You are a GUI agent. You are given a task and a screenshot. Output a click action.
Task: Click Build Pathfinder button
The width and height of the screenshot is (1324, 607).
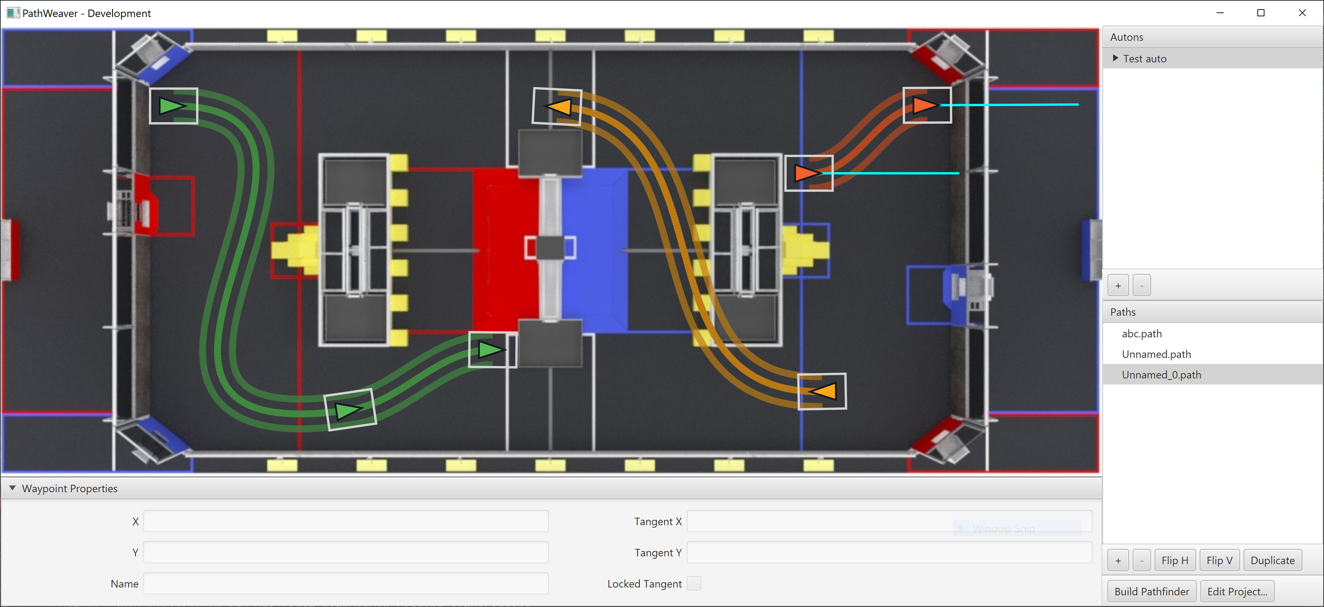tap(1152, 591)
